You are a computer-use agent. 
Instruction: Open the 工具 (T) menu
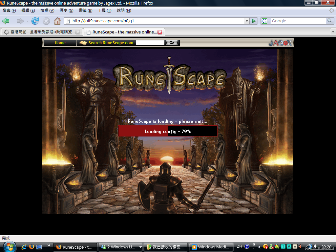click(x=105, y=10)
